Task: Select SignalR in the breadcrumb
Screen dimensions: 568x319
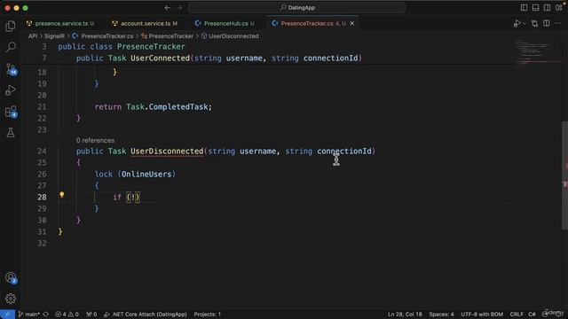Action: [x=54, y=36]
